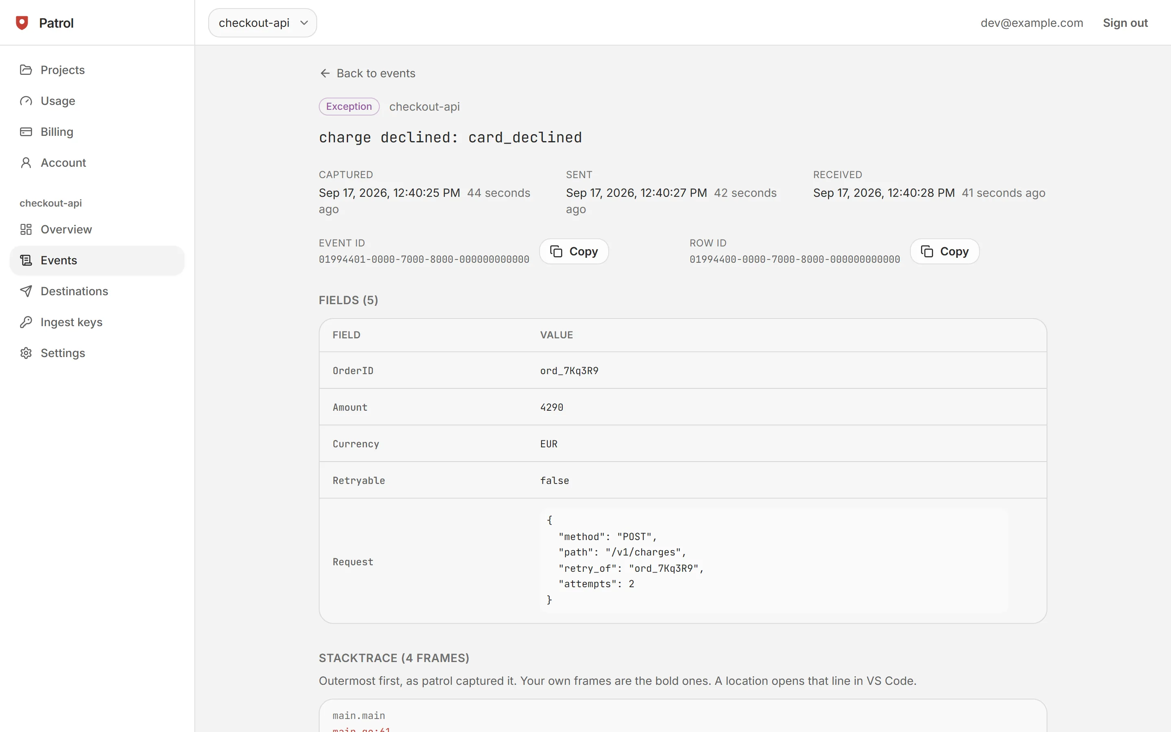Click the received time 'Sep 17, 2026, 12:40:28 PM'

pos(884,193)
